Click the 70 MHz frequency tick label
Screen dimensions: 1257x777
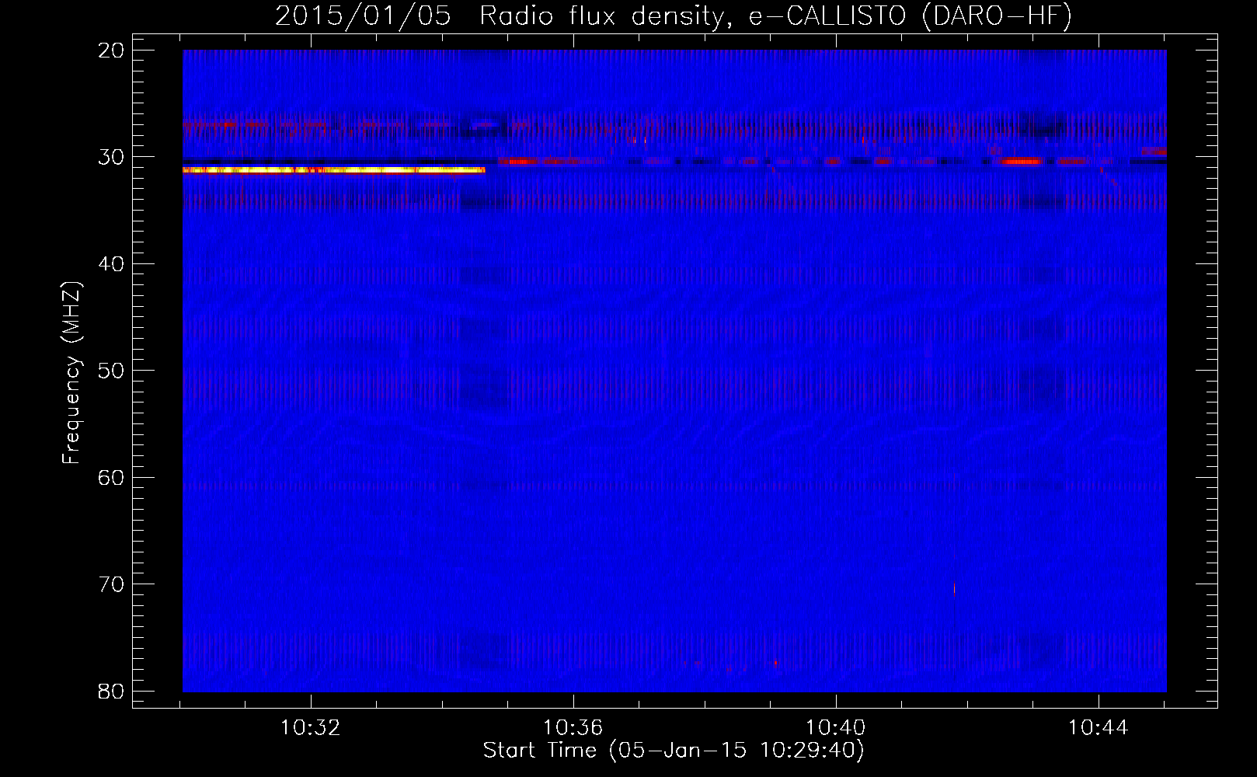coord(112,584)
